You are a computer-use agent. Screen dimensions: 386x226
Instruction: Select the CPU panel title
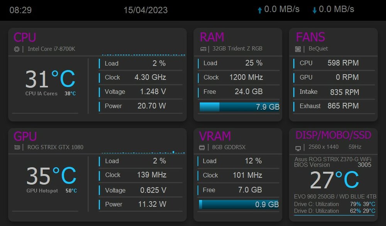[25, 37]
